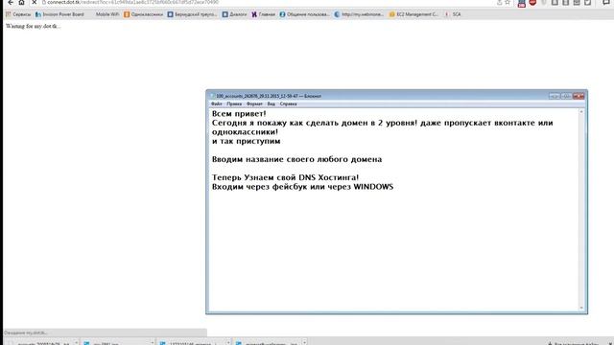The image size is (614, 345).
Task: Open the Файл menu in Notepad
Action: click(217, 104)
